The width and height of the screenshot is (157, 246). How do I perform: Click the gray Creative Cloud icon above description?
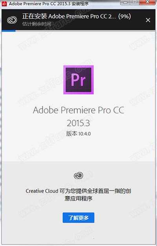pyautogui.click(x=78, y=176)
